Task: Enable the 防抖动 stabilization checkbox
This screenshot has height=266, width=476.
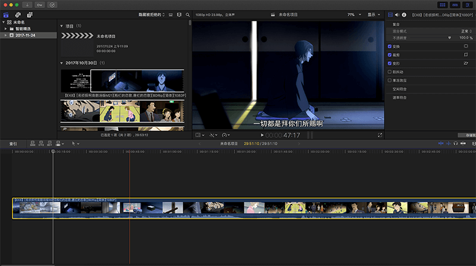Action: (390, 72)
